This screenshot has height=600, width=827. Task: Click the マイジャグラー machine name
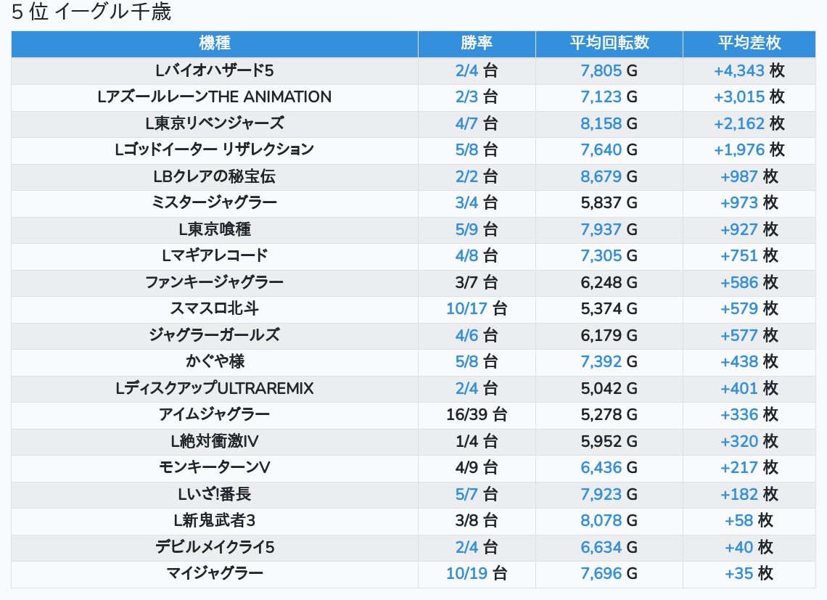point(214,573)
